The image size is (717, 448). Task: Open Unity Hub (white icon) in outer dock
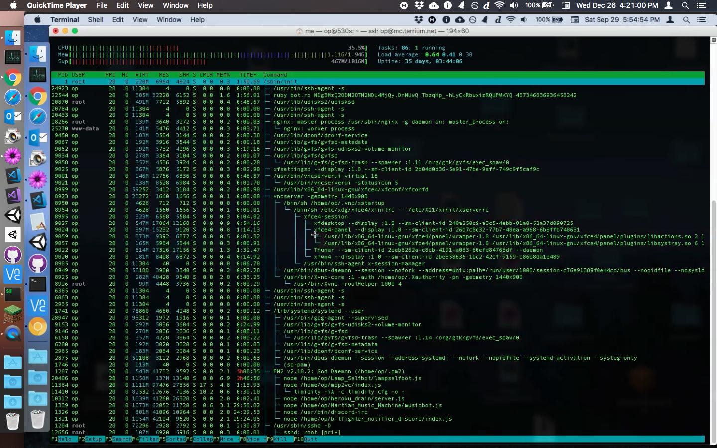[12, 235]
